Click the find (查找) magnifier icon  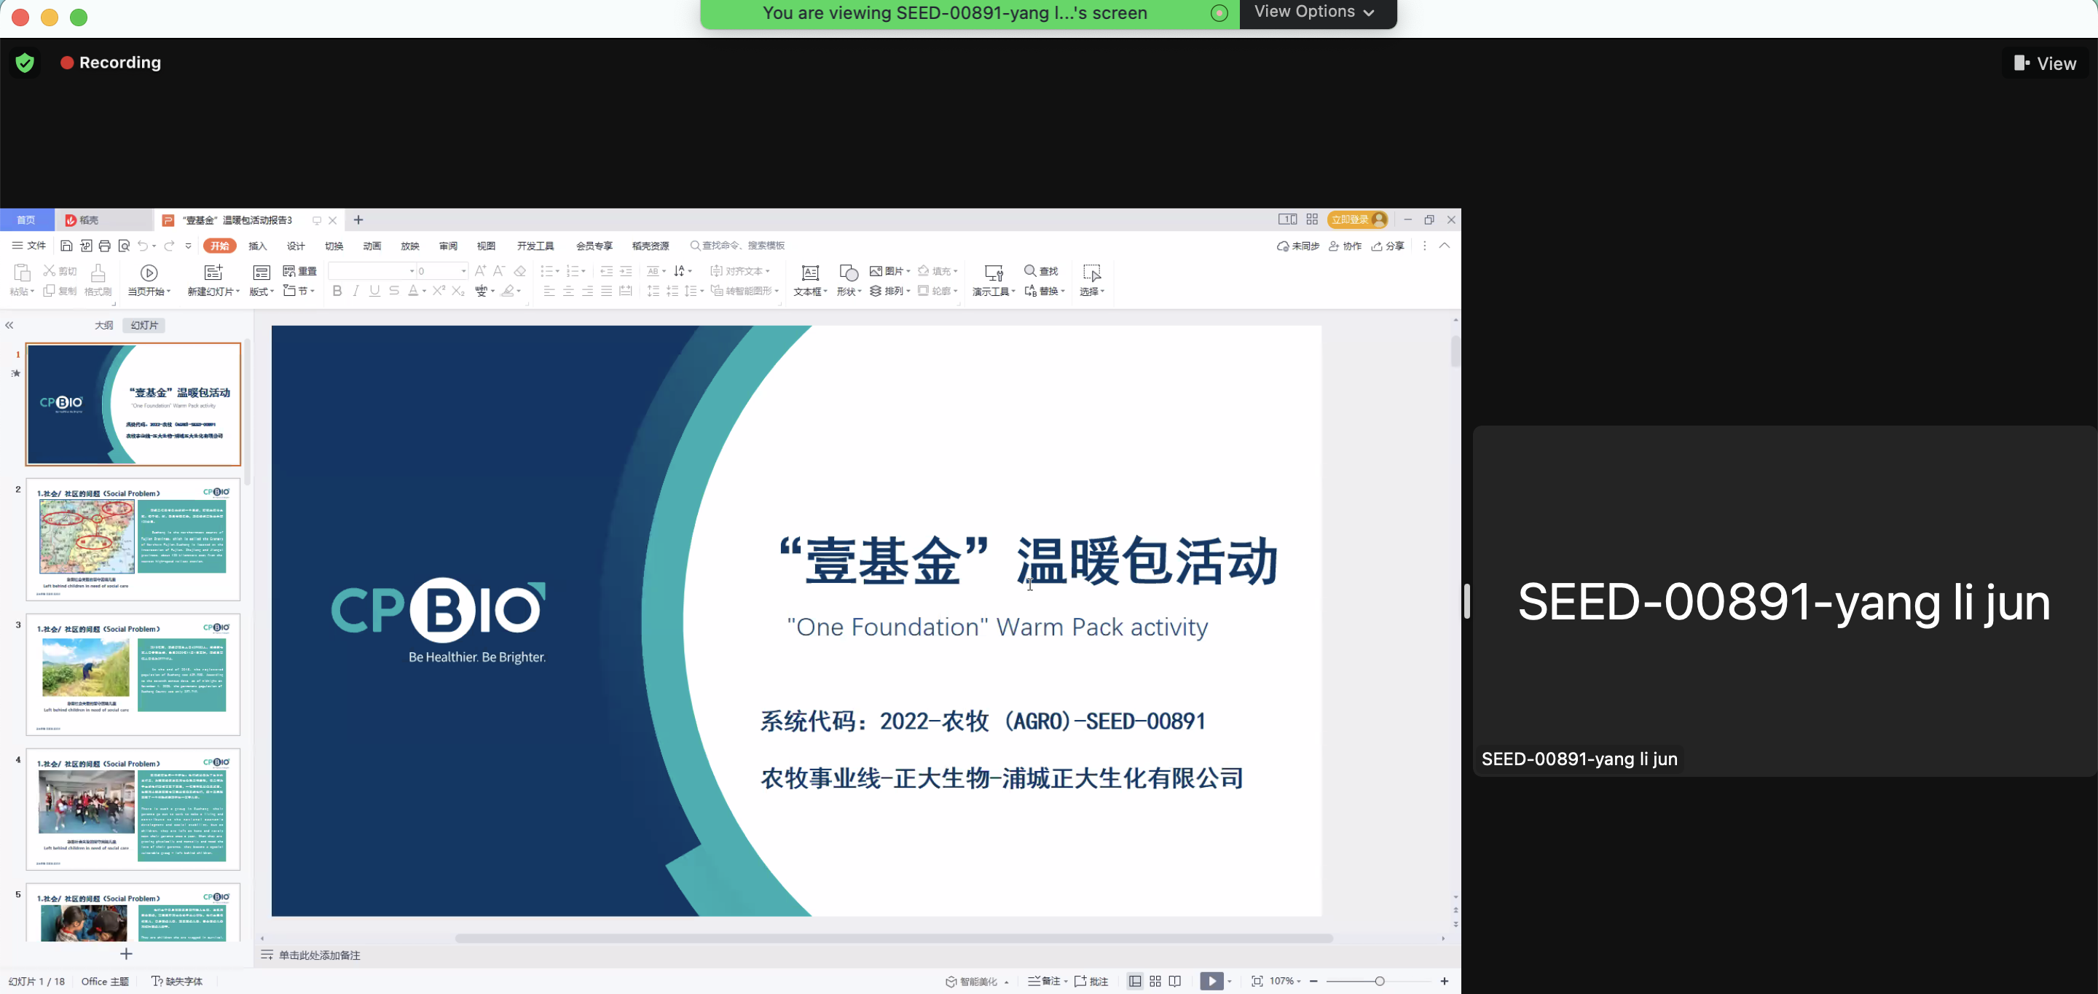[x=1030, y=270]
